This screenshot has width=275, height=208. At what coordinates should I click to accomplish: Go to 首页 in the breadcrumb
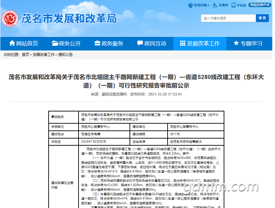25,55
